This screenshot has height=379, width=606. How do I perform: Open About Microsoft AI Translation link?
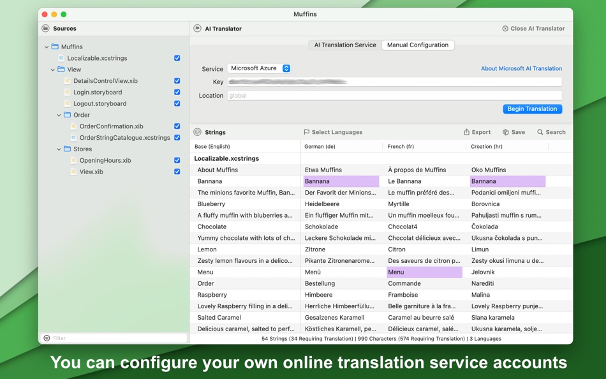(521, 68)
